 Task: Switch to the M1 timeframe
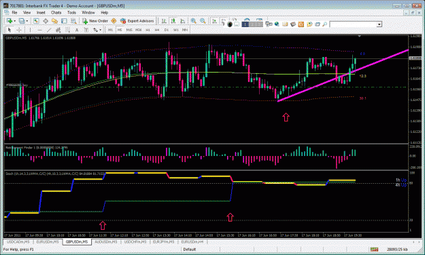tap(110, 30)
